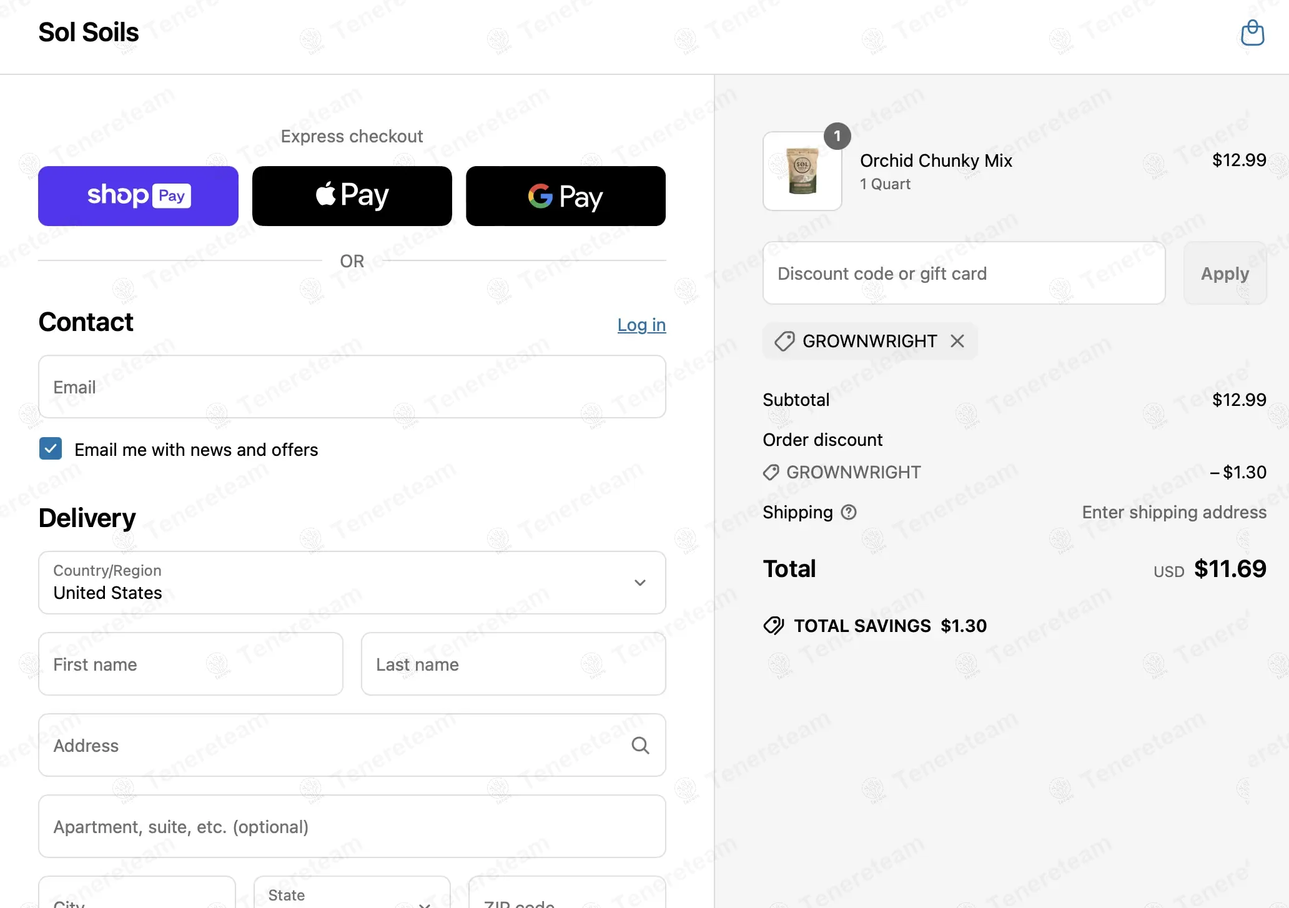This screenshot has height=908, width=1289.
Task: Open the Country/Region dropdown
Action: point(352,583)
